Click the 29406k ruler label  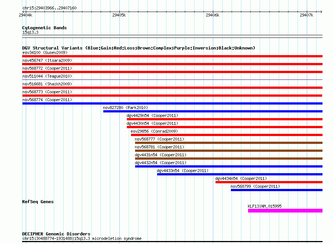(x=213, y=15)
